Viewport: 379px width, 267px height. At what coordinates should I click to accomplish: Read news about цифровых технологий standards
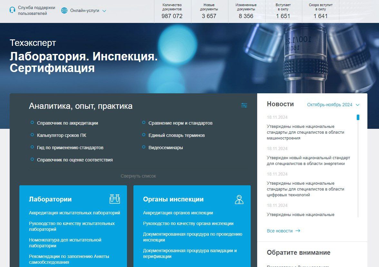coord(305,189)
